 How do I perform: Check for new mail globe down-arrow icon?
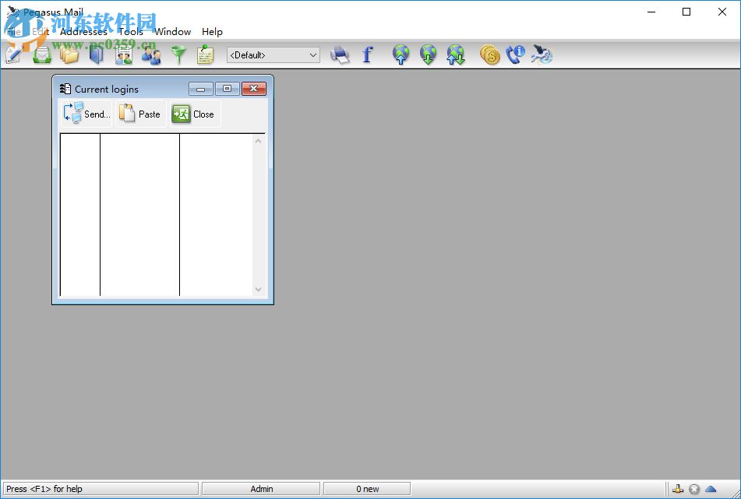pos(428,54)
